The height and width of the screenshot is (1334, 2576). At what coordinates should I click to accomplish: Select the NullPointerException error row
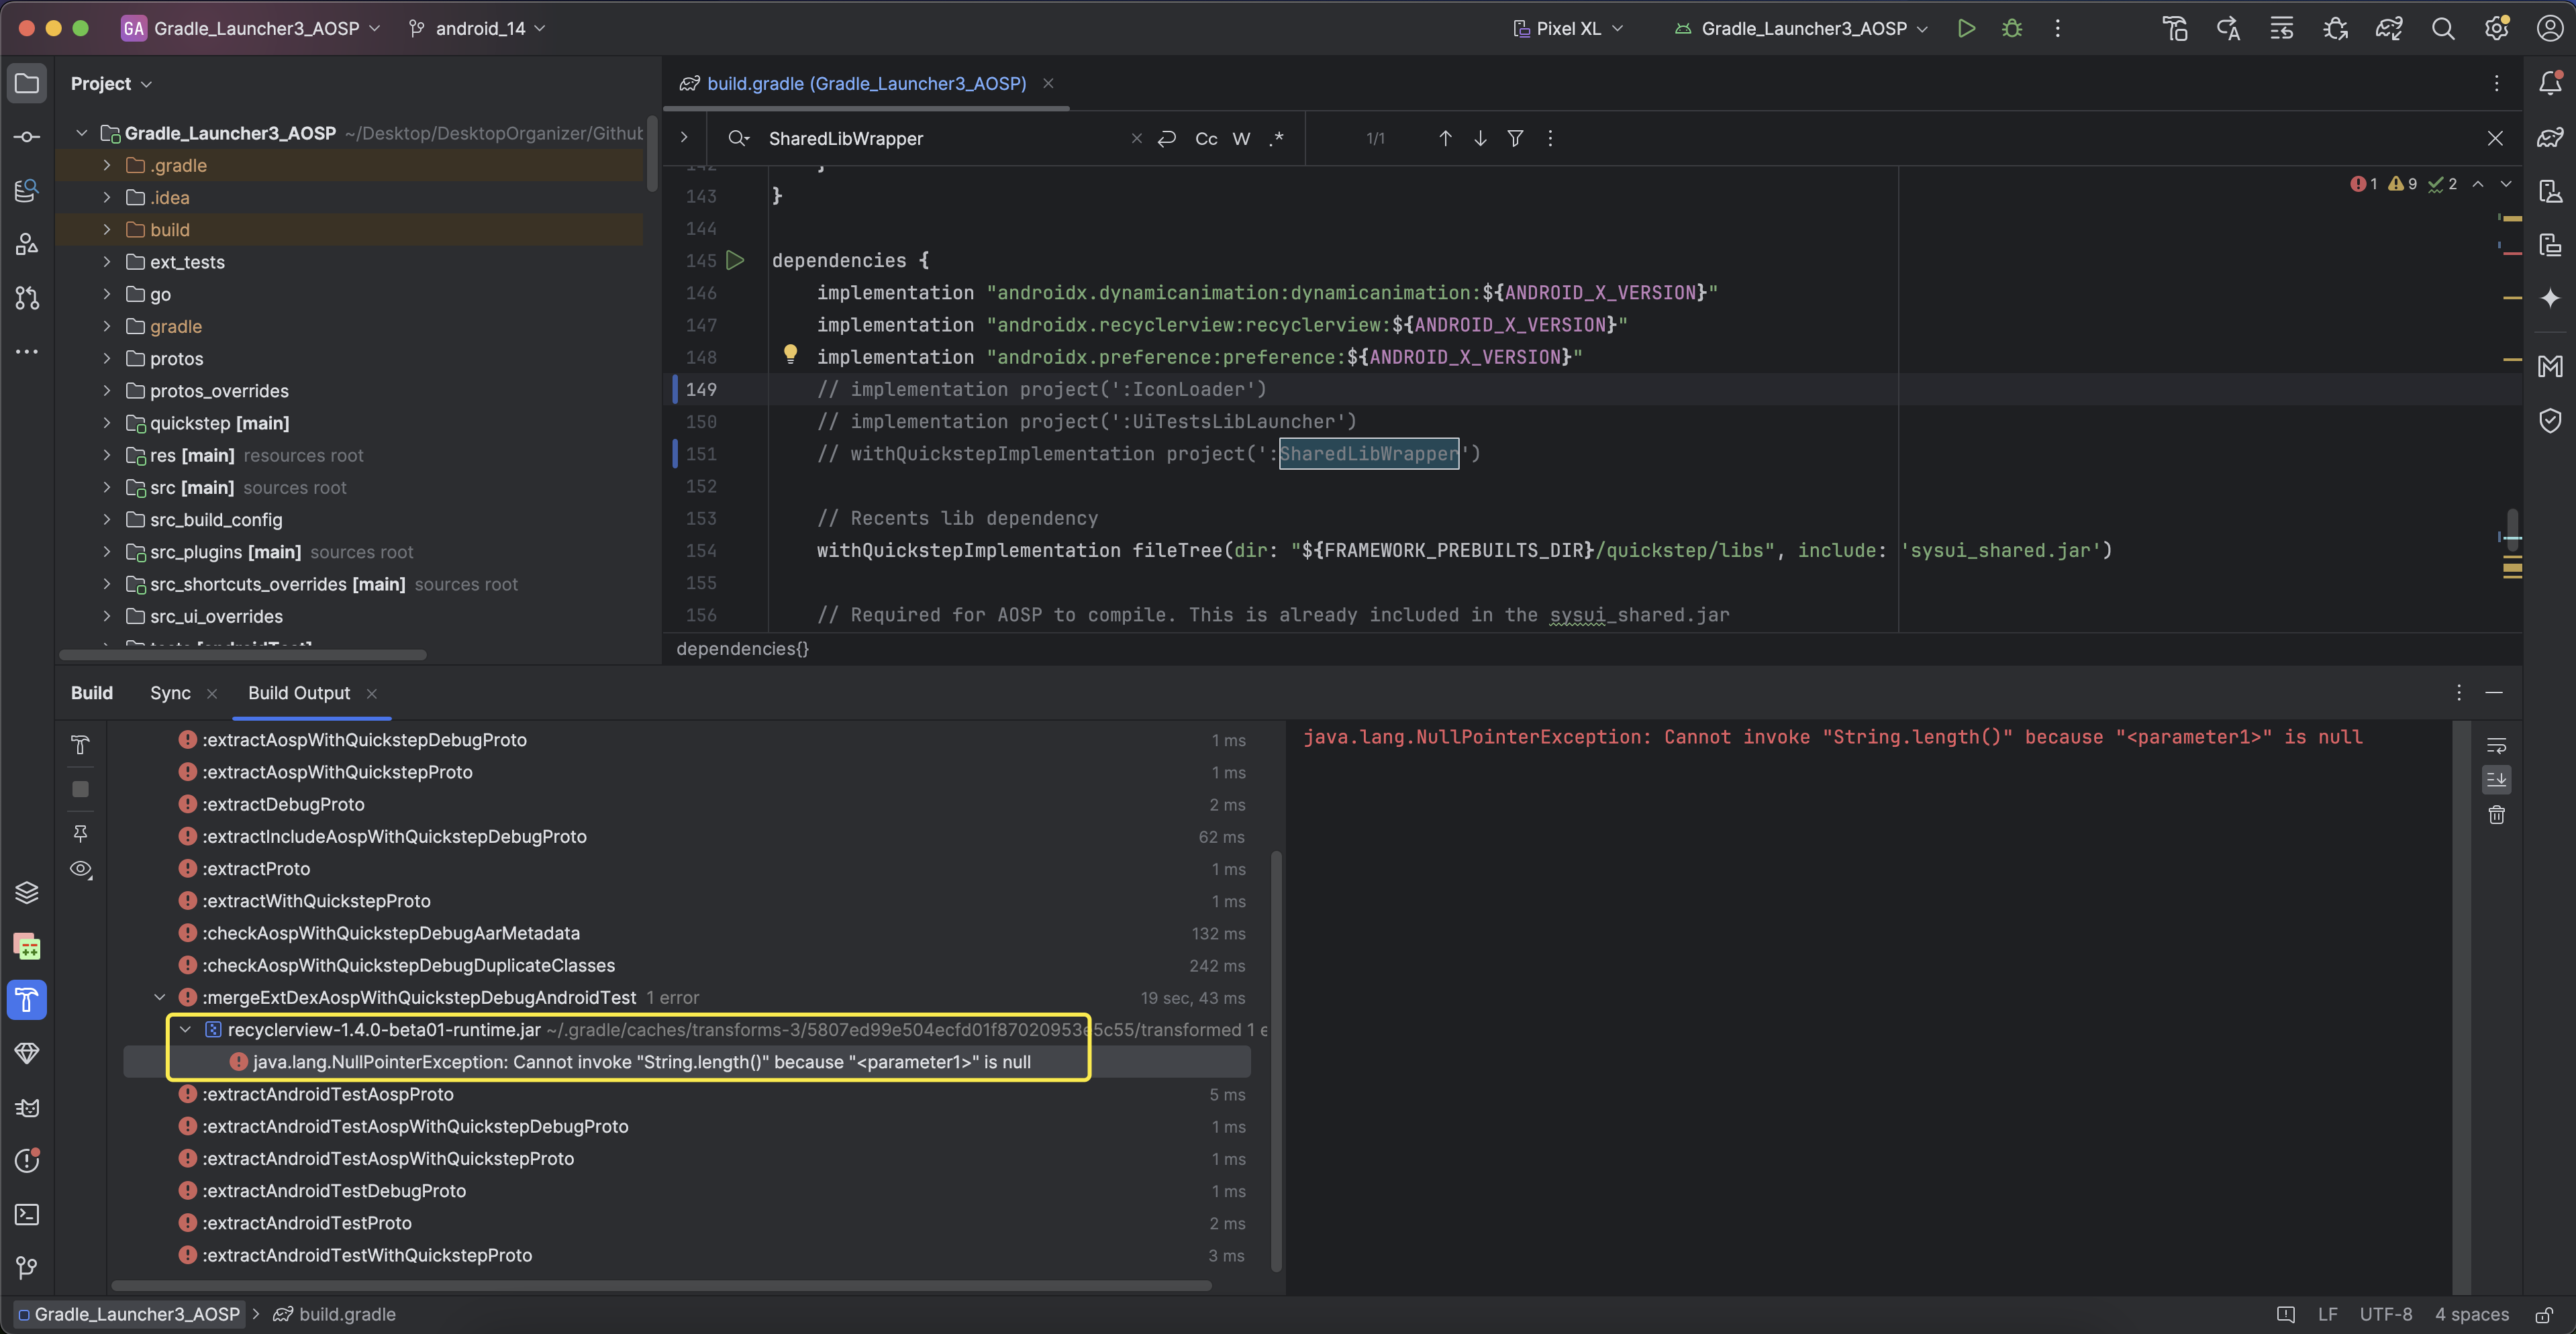pyautogui.click(x=687, y=1061)
